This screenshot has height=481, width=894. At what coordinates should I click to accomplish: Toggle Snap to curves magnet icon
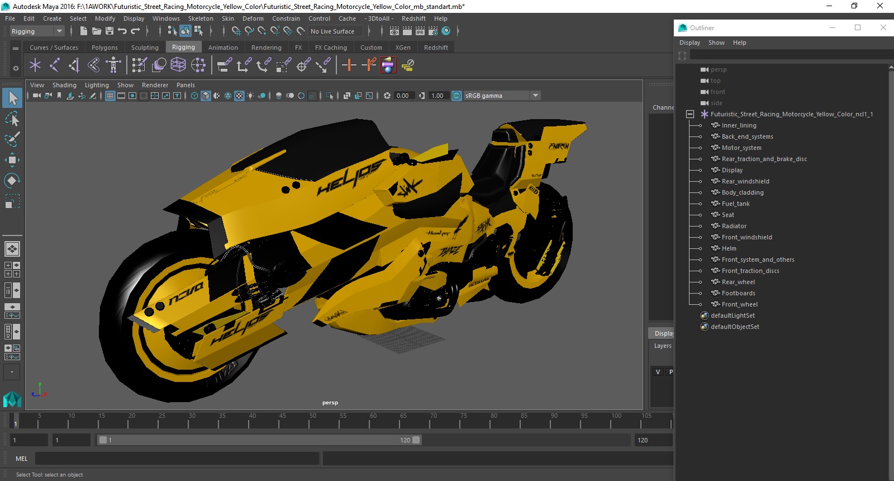(249, 31)
